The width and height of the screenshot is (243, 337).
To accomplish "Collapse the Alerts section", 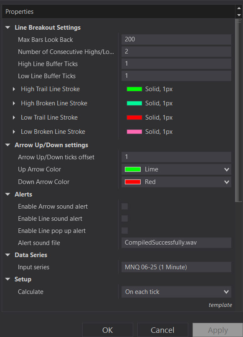I will (8, 194).
